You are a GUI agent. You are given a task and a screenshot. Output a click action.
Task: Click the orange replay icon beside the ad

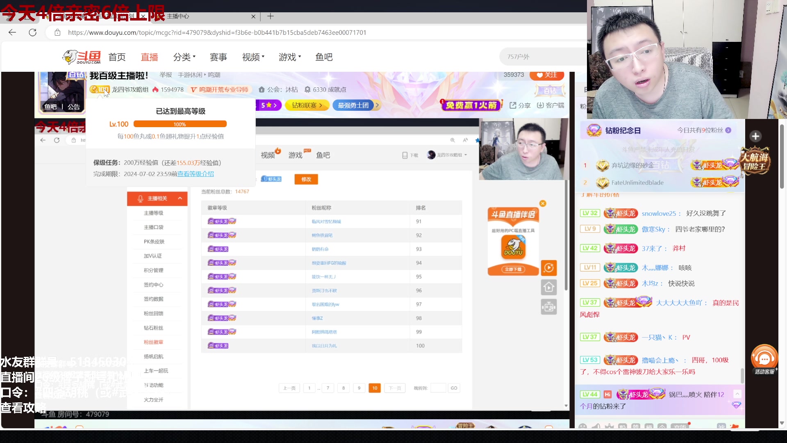(549, 268)
